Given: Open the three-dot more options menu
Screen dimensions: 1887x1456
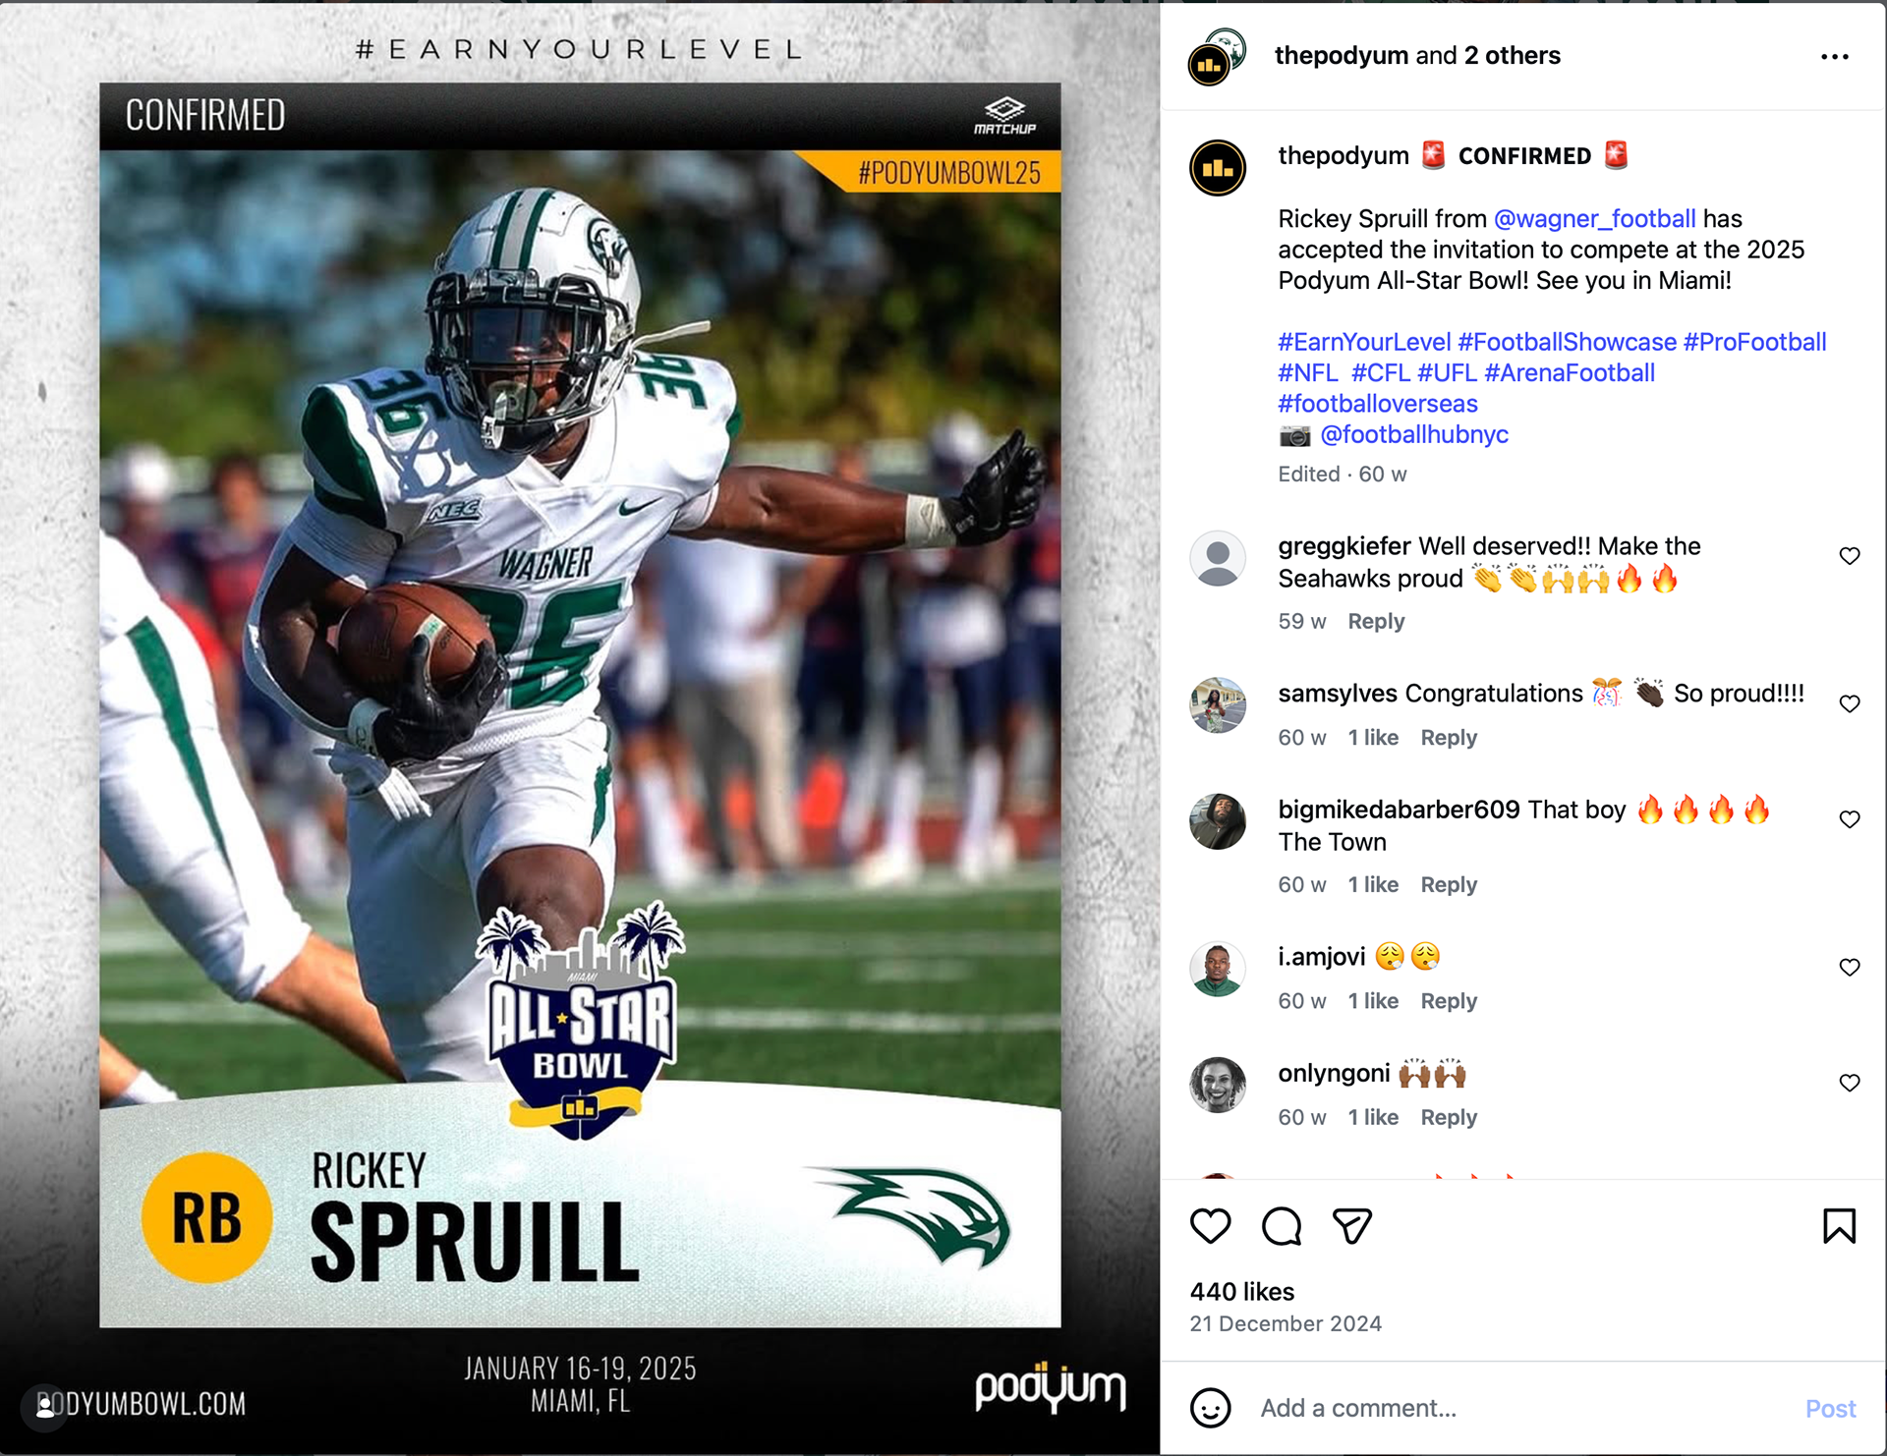Looking at the screenshot, I should pyautogui.click(x=1834, y=57).
